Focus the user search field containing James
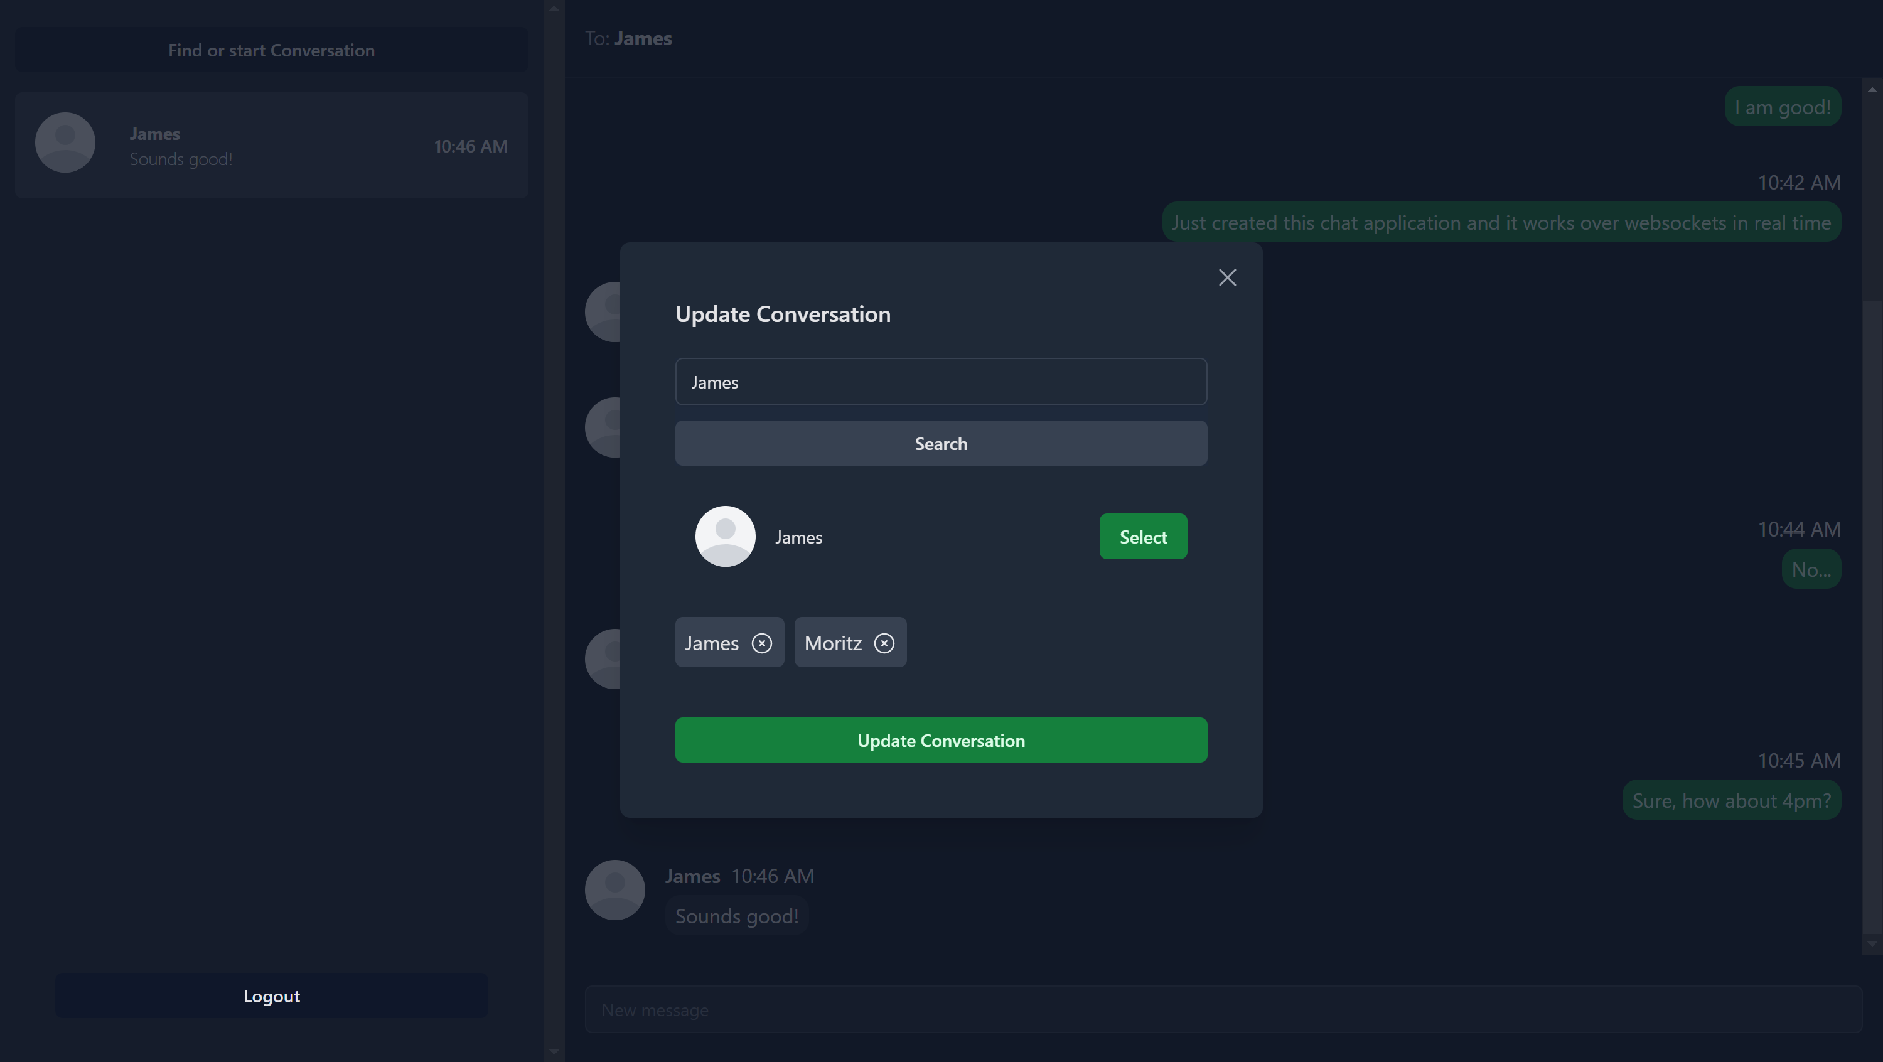 tap(940, 382)
